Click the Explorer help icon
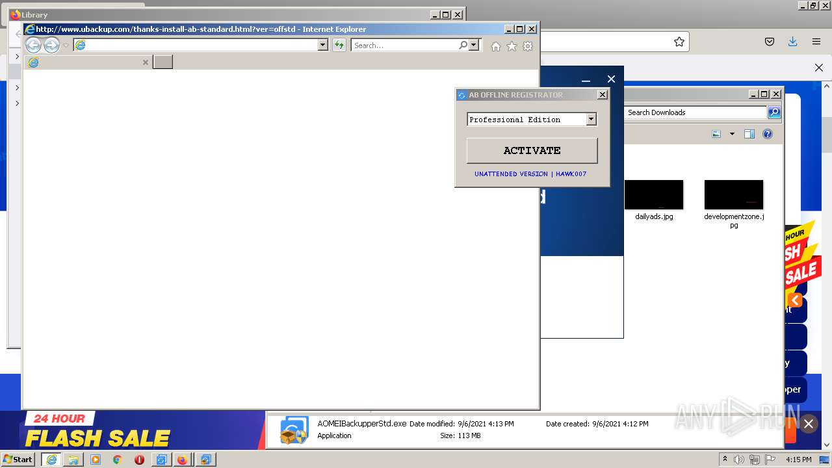Viewport: 832px width, 468px height. click(768, 134)
